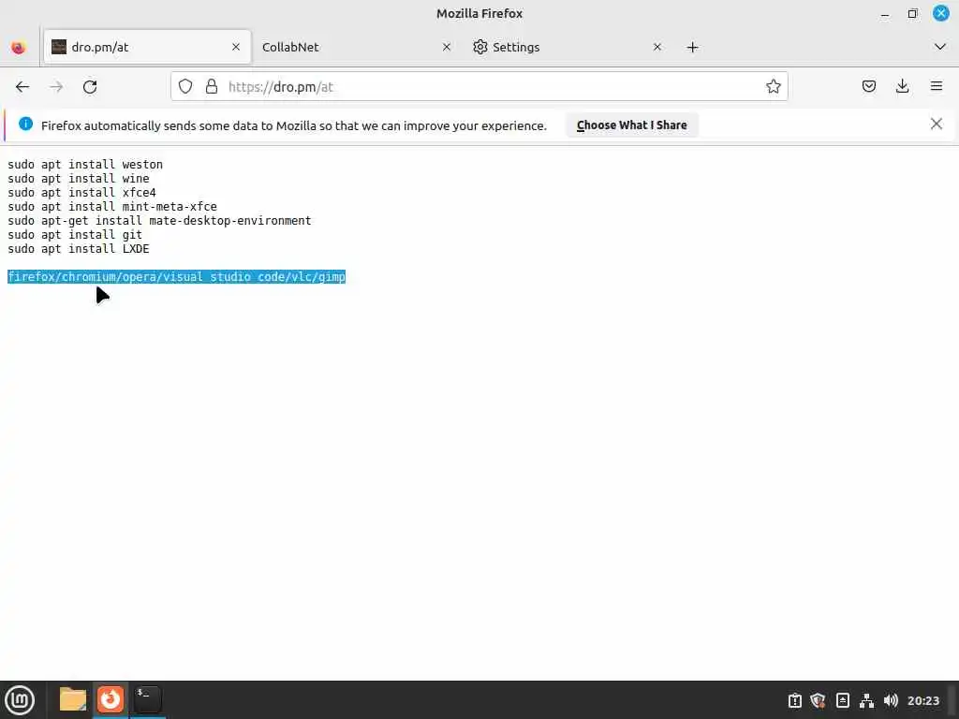This screenshot has height=719, width=959.
Task: Switch to the Settings tab
Action: click(568, 47)
